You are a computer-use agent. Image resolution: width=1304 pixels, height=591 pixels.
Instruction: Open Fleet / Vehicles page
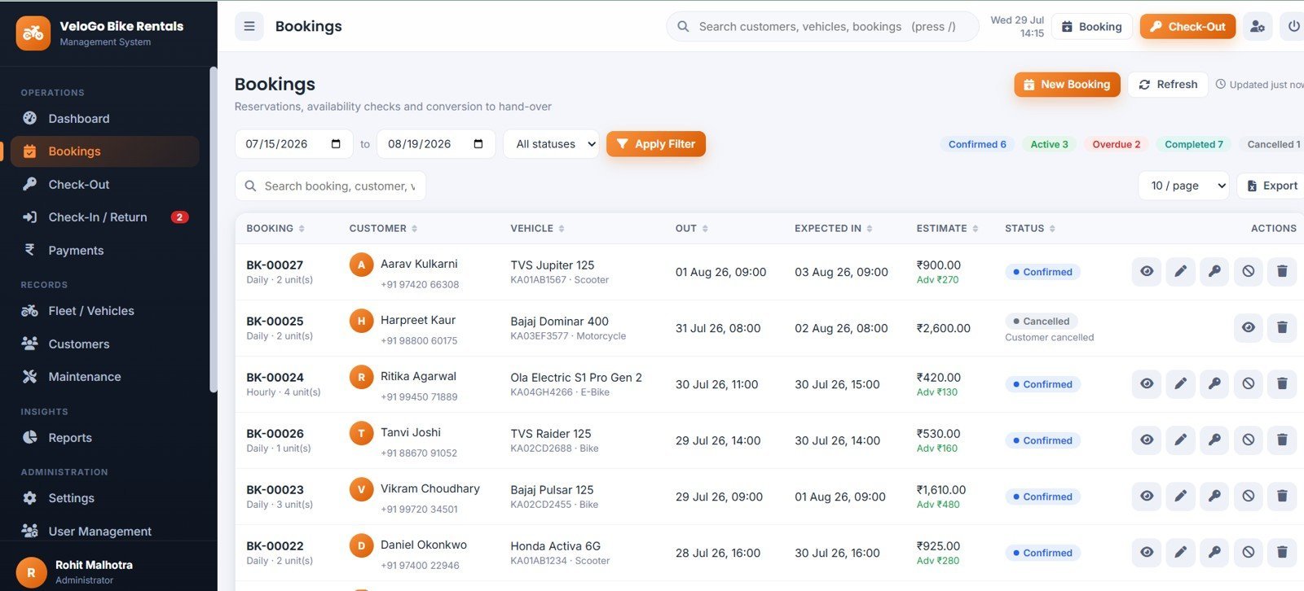coord(105,311)
